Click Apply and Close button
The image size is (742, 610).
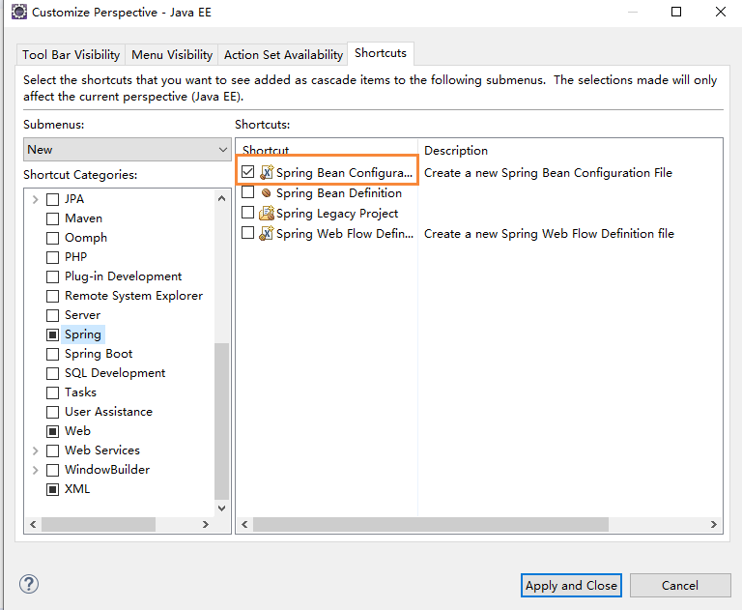[571, 586]
